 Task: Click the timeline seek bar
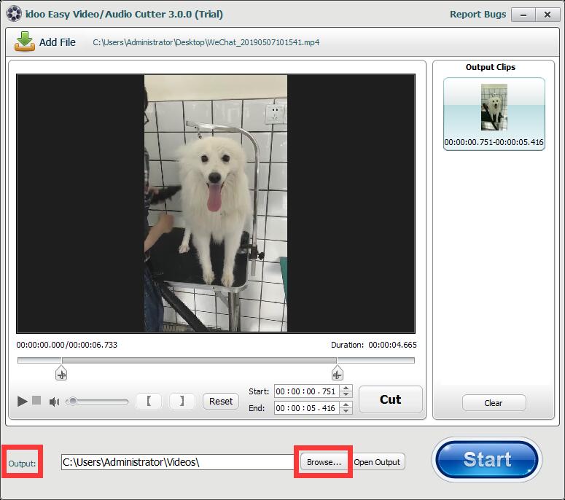point(216,360)
